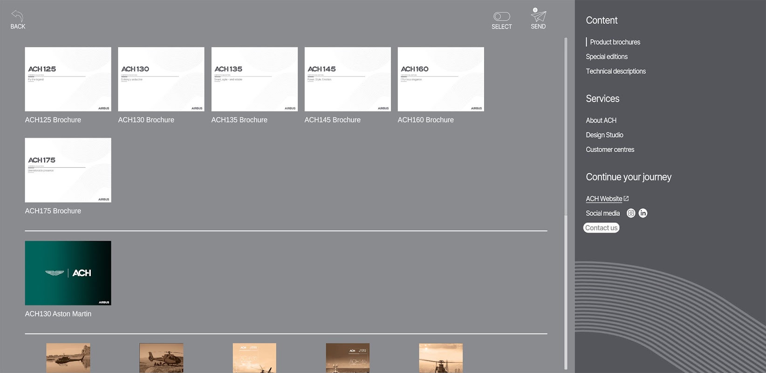Click the ACH125 Brochure caption text
The height and width of the screenshot is (373, 766).
(x=53, y=120)
